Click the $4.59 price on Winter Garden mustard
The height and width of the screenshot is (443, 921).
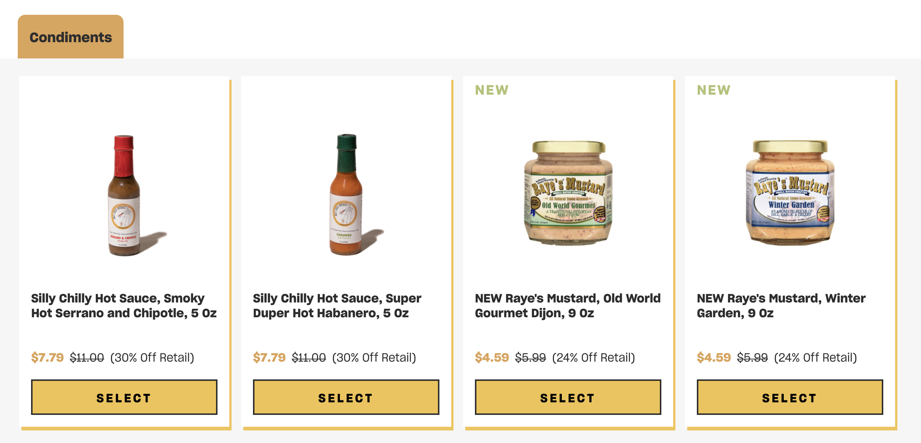tap(713, 358)
